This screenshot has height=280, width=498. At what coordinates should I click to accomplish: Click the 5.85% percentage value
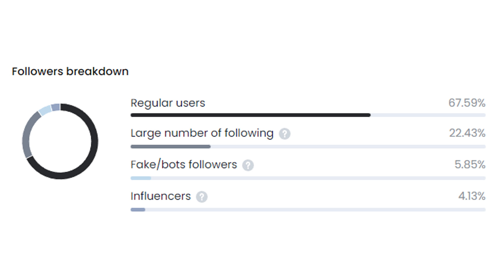470,165
